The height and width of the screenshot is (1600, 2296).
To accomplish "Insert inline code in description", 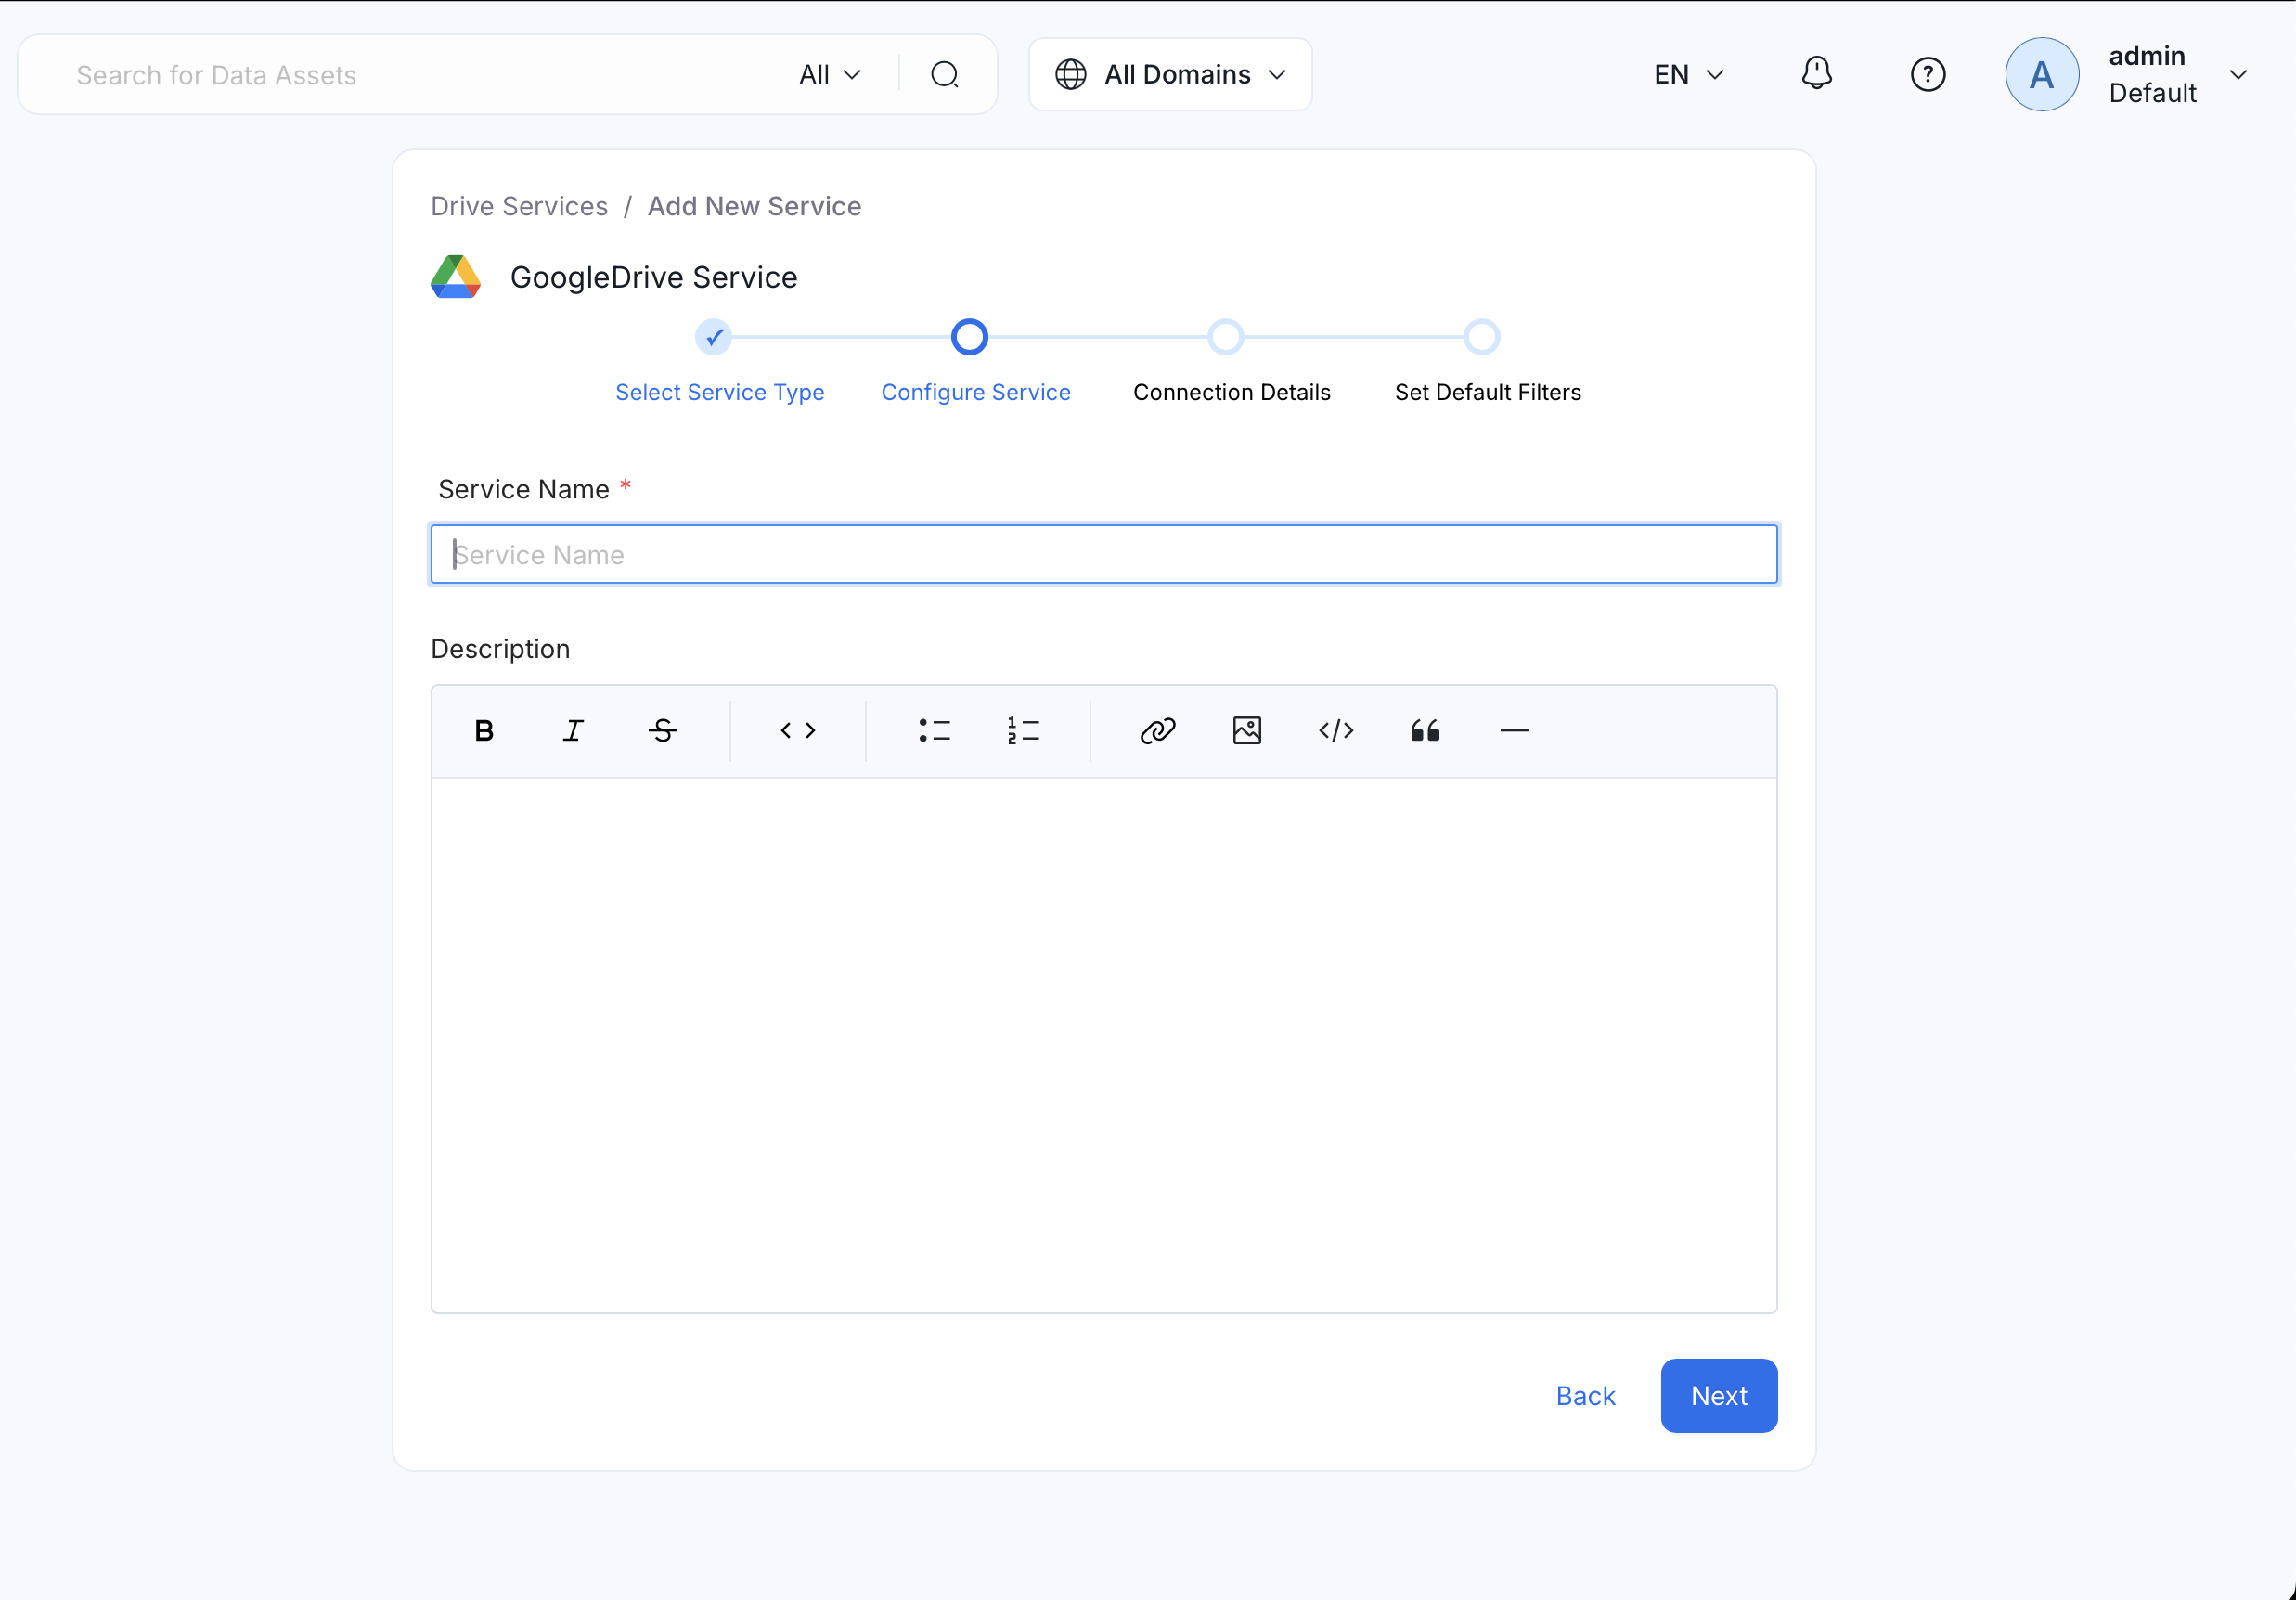I will click(x=798, y=731).
